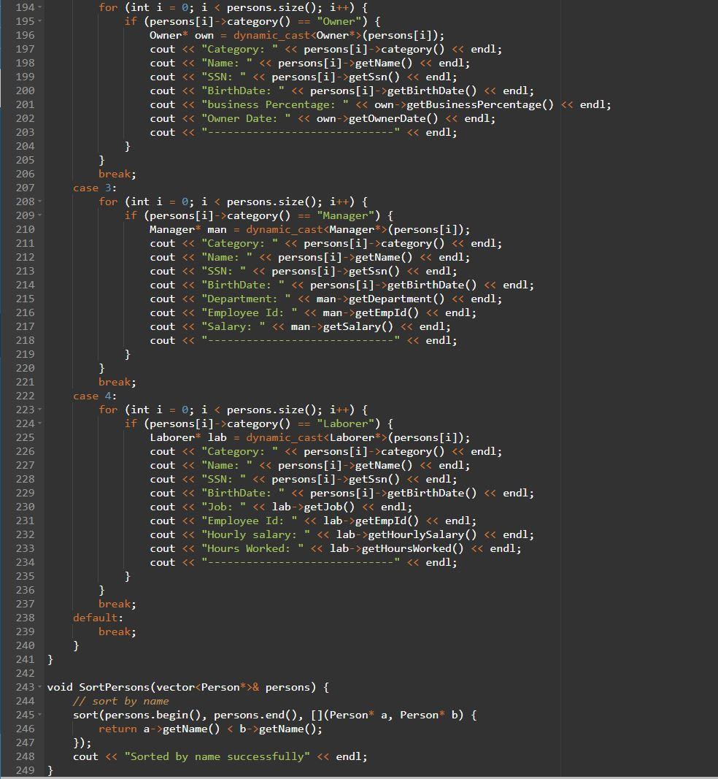Click line number 242 in the gutter
This screenshot has width=718, height=779.
(26, 673)
